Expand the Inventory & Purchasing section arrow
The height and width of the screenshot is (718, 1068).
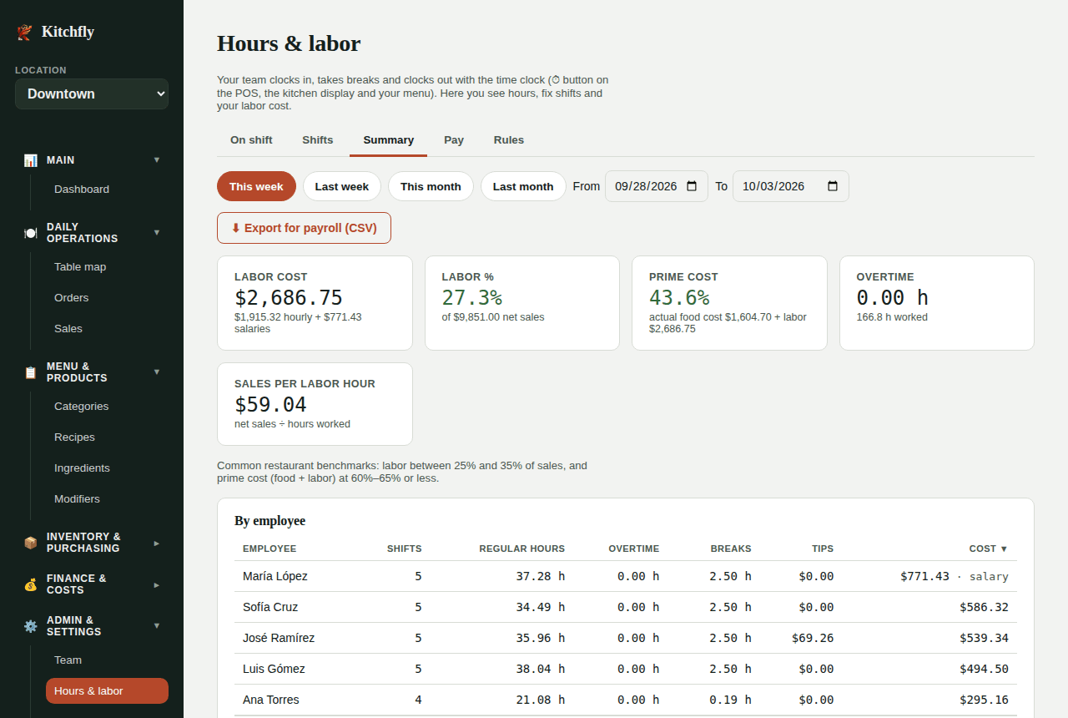point(157,543)
